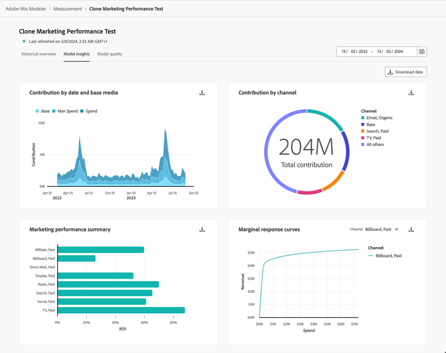Viewport: 446px width, 353px height.
Task: Download the Marketing performance summary chart
Action: pyautogui.click(x=202, y=229)
